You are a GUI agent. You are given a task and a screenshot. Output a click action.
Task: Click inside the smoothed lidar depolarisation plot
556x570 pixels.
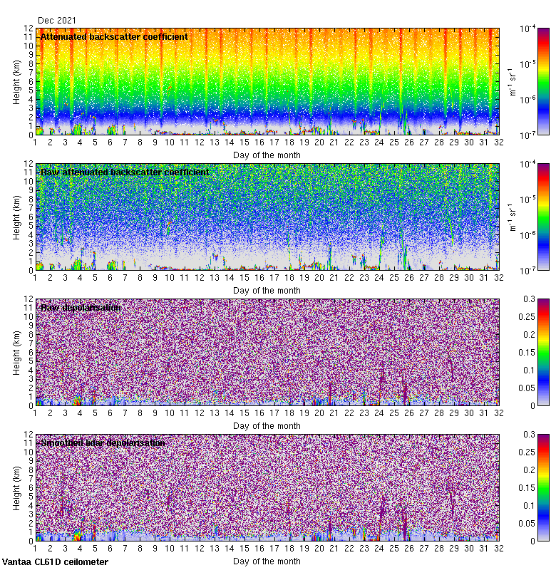point(267,492)
